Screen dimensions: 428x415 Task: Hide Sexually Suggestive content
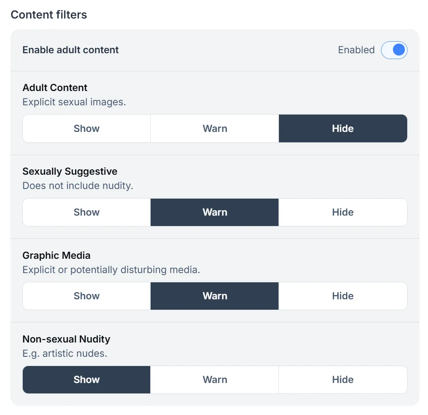[x=343, y=212]
